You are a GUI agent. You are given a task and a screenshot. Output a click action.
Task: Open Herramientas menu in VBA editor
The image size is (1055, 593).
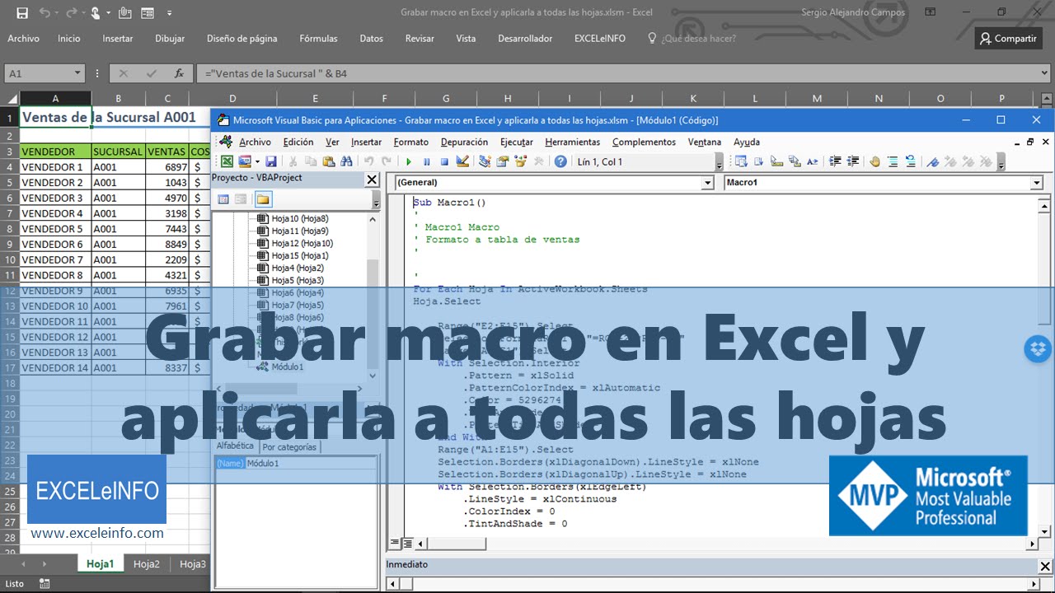tap(572, 142)
